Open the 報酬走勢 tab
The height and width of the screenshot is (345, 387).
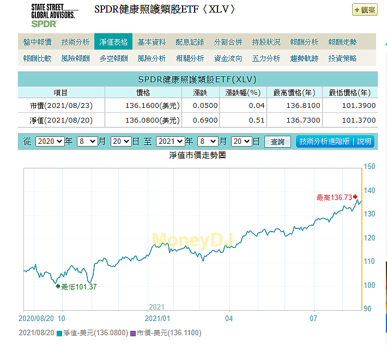click(x=342, y=42)
